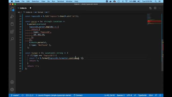Open Docker whale menu bar icon
The image size is (172, 97).
pyautogui.click(x=110, y=1)
